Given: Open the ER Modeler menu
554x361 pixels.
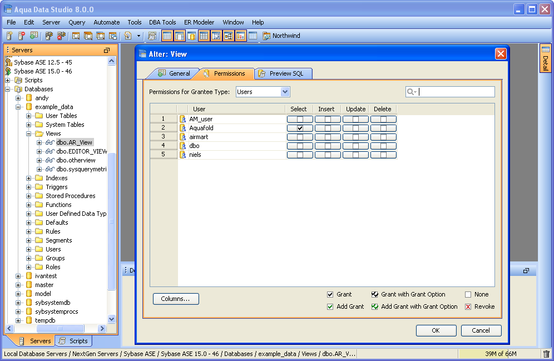Looking at the screenshot, I should click(199, 22).
